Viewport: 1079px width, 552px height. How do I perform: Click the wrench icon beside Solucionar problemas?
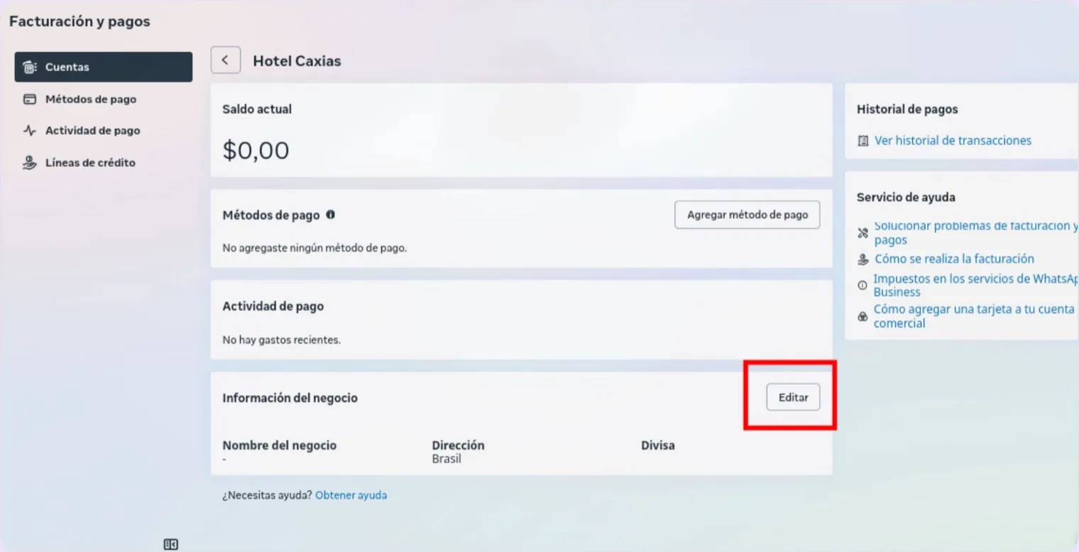click(x=863, y=233)
